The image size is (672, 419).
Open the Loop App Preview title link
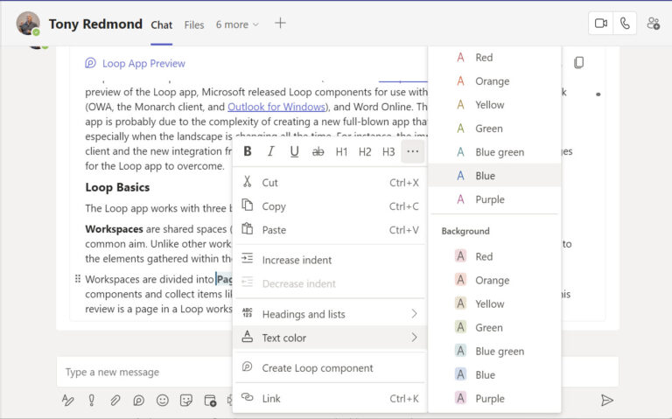tap(143, 63)
